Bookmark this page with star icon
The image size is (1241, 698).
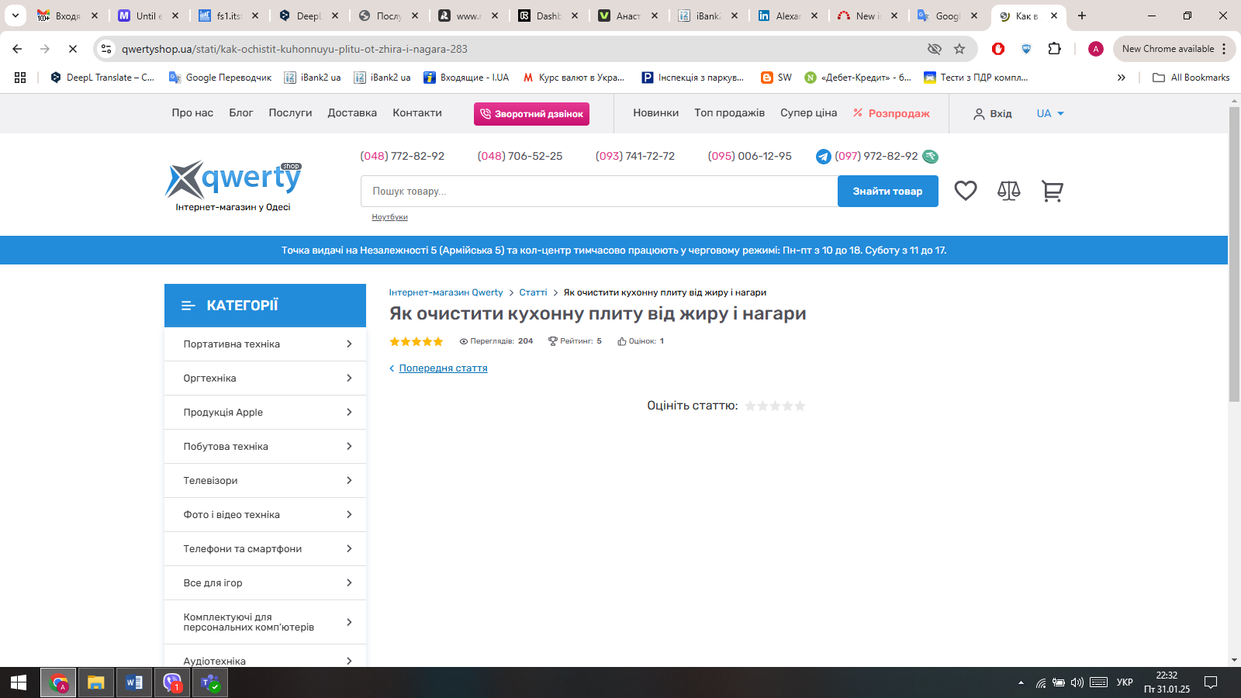(x=959, y=49)
